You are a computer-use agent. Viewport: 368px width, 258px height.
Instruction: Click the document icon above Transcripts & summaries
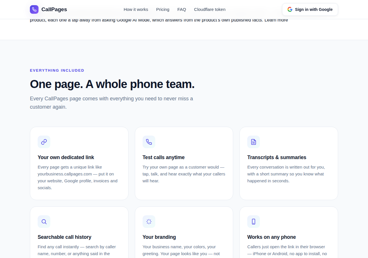click(x=254, y=142)
